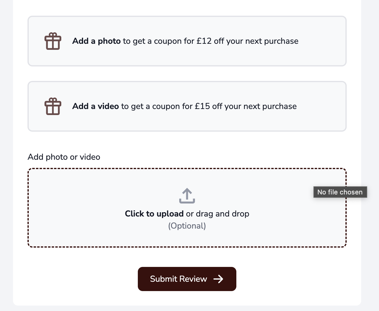Screen dimensions: 379x311
Task: Click the '£12 off your next purchase' text
Action: click(x=248, y=41)
